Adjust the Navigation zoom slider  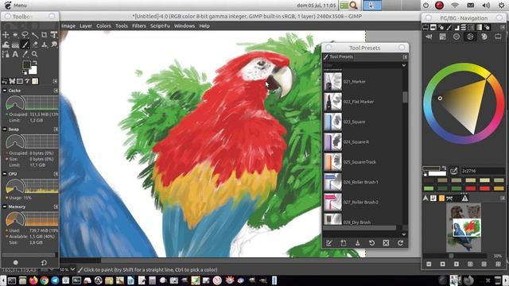pos(454,256)
